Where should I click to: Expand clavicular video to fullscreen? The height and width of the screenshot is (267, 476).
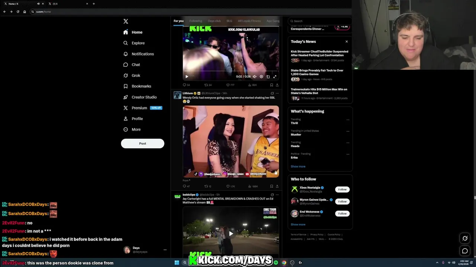click(x=275, y=77)
